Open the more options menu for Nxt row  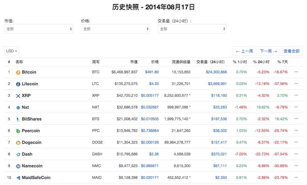pyautogui.click(x=296, y=107)
